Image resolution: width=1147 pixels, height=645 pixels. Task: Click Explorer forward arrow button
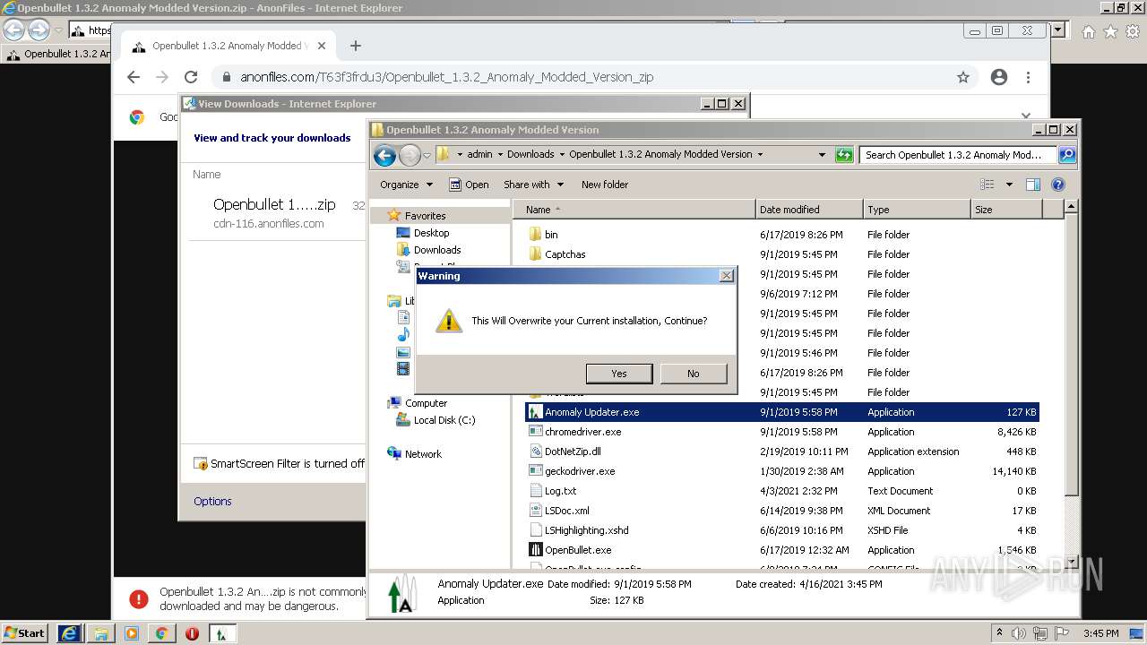410,155
